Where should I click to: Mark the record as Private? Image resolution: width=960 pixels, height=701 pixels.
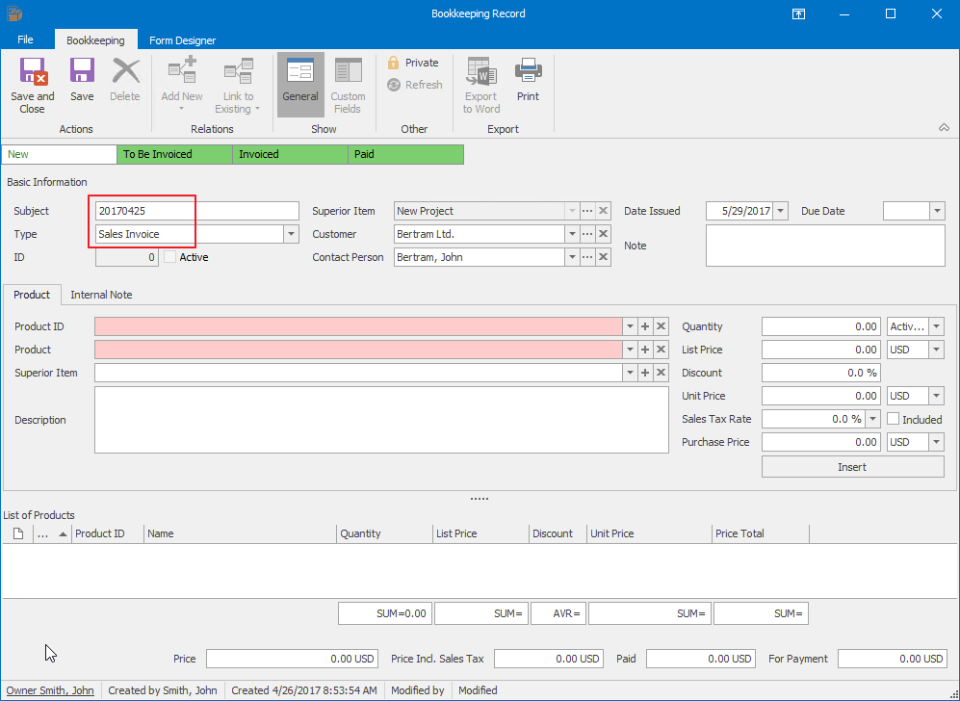(x=413, y=63)
